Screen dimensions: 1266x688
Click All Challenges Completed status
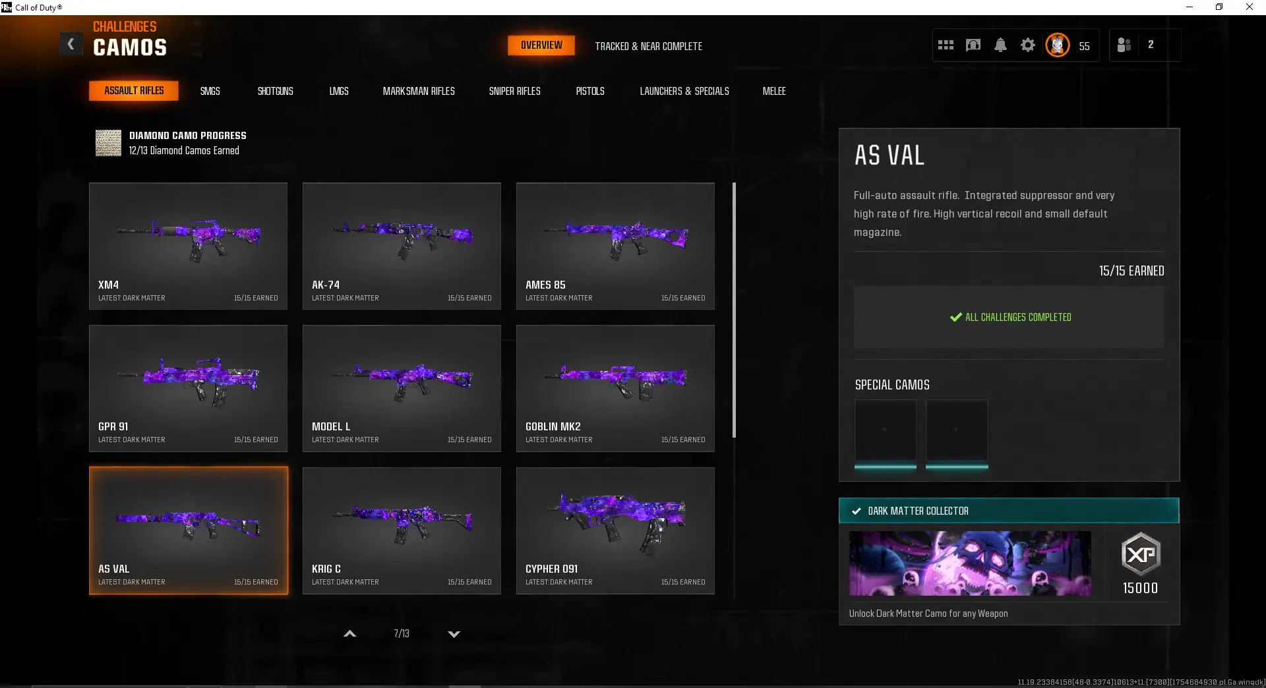(1010, 317)
